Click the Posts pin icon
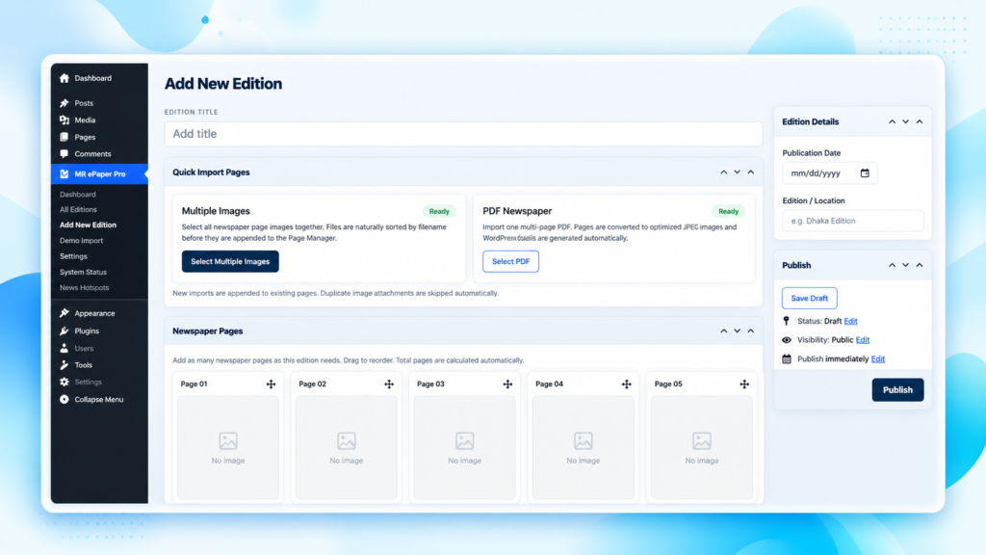This screenshot has height=555, width=986. 65,103
